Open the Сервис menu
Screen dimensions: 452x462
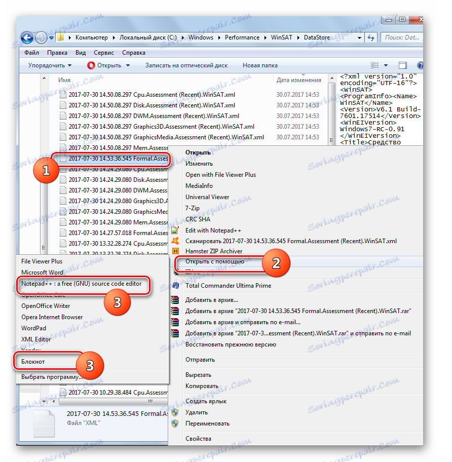(x=104, y=53)
